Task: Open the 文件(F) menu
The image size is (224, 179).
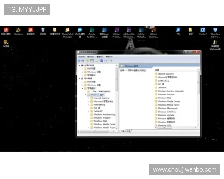Action: (x=81, y=57)
